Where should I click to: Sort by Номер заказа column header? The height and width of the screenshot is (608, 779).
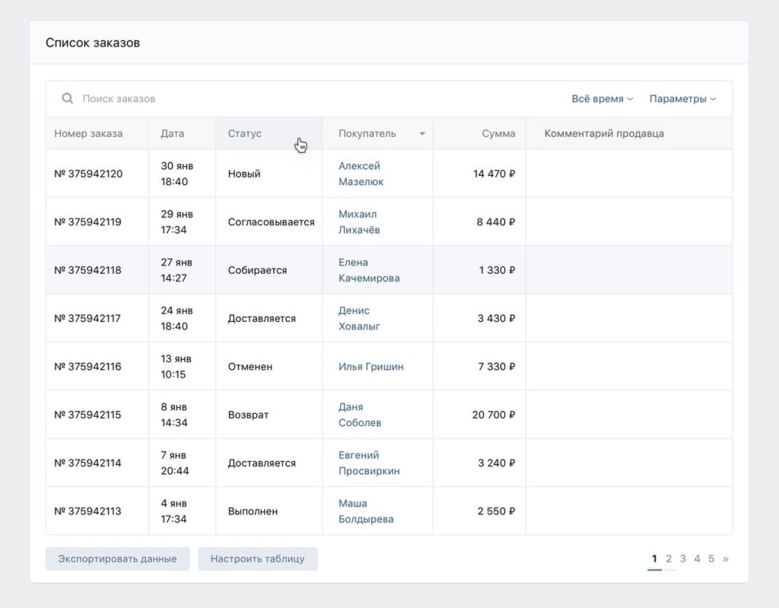tap(88, 134)
